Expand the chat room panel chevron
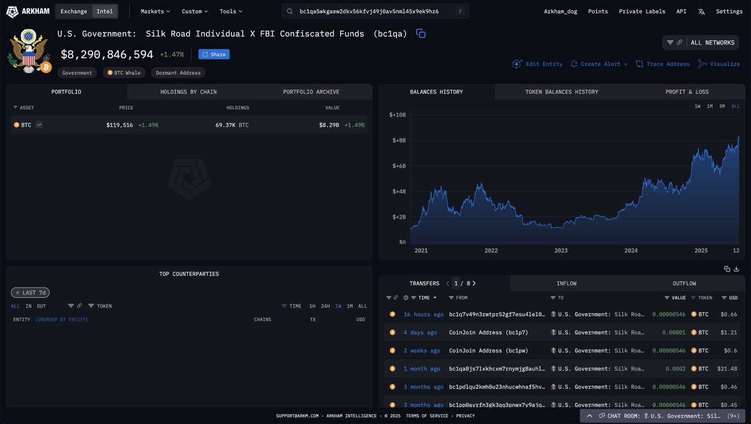751x424 pixels. [x=589, y=415]
